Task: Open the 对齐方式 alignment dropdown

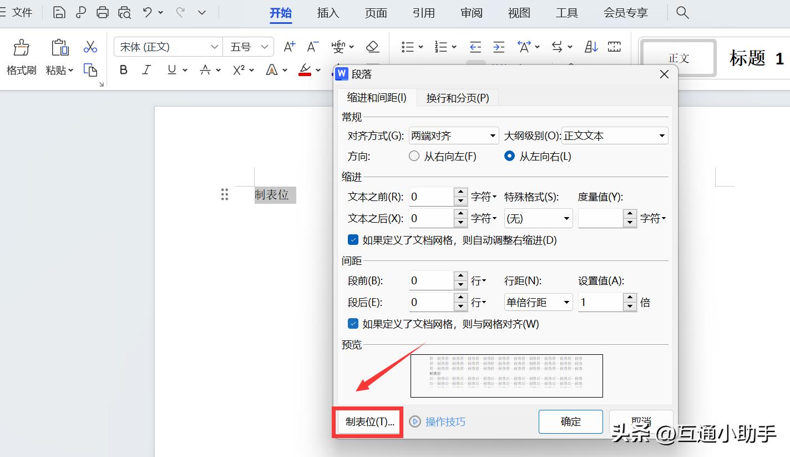Action: (x=453, y=135)
